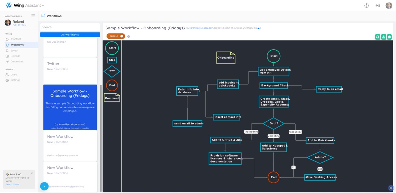Print the workflow diagram
396x193 pixels.
(378, 37)
